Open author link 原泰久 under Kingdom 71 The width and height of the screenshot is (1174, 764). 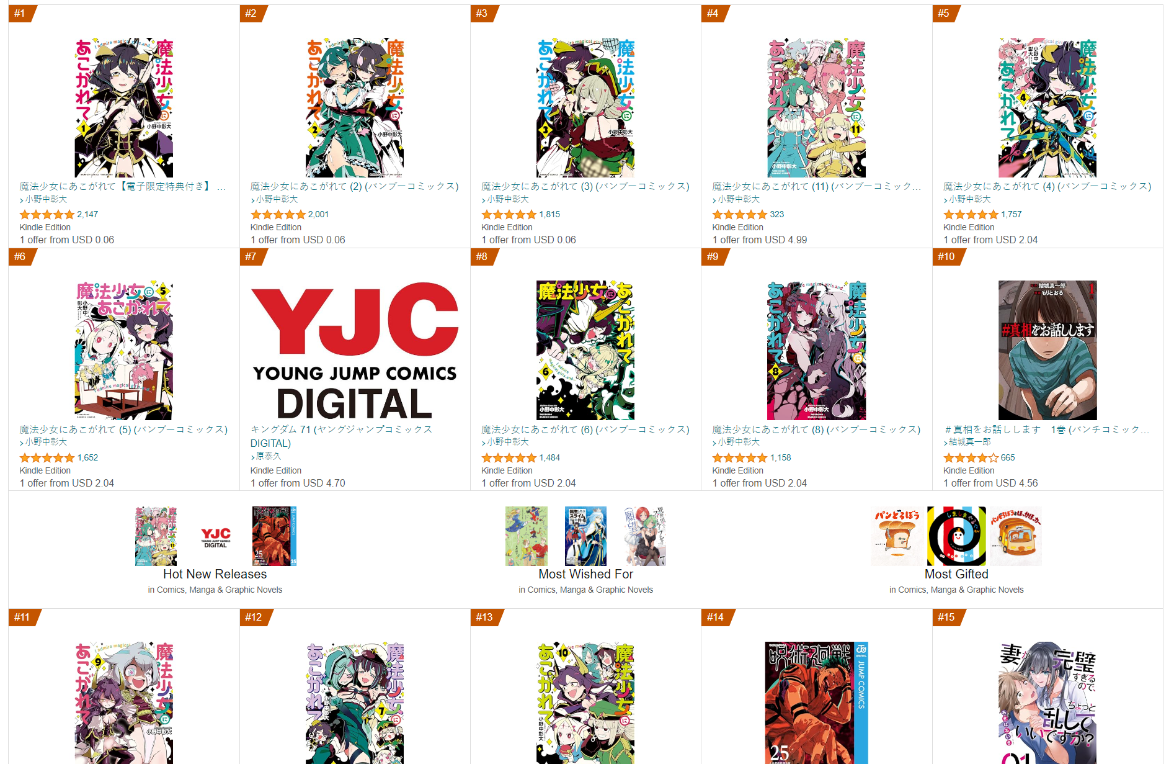pos(269,456)
